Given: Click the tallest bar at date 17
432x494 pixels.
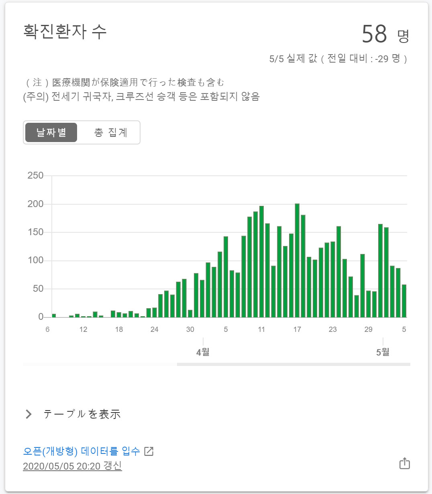Looking at the screenshot, I should click(x=297, y=260).
